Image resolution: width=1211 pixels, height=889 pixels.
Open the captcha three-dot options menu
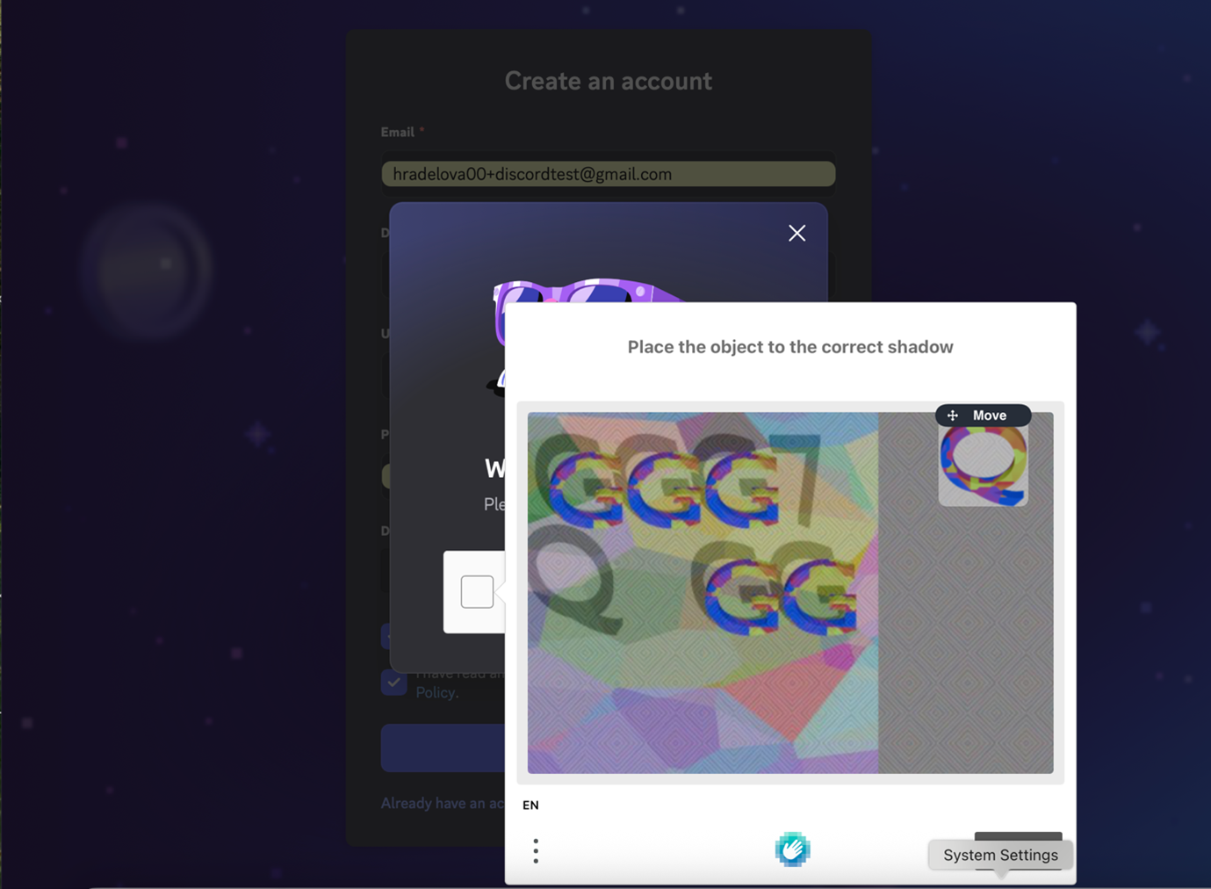[x=536, y=850]
